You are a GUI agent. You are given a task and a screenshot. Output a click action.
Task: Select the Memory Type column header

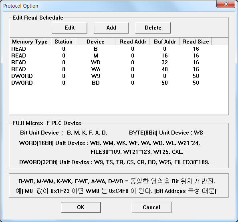30,42
